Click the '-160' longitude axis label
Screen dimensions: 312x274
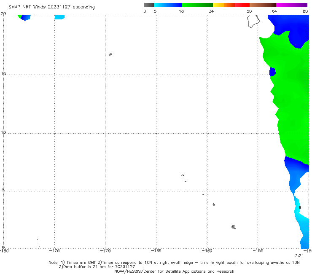207,251
